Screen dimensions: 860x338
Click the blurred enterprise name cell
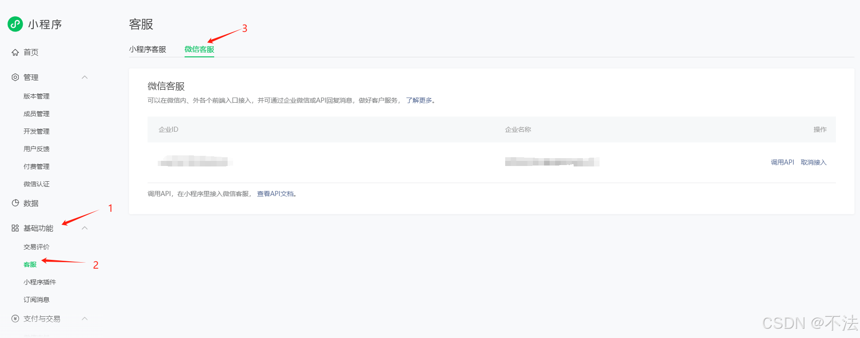point(552,162)
